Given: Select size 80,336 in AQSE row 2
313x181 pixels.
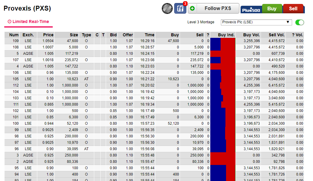Looking at the screenshot, I should [72, 162].
